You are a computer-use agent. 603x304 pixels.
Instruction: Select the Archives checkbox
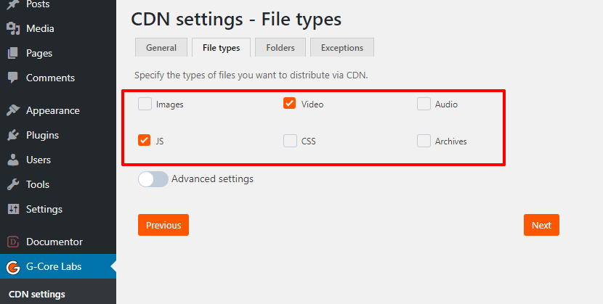[424, 141]
